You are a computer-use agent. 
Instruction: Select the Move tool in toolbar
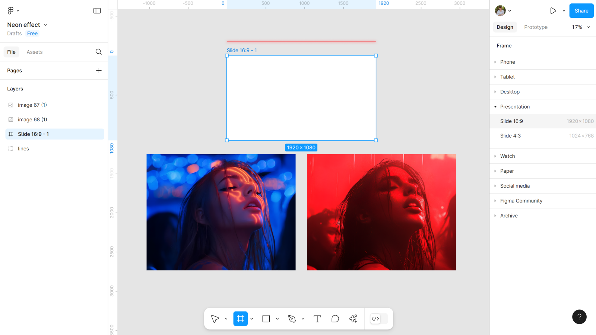pos(215,319)
